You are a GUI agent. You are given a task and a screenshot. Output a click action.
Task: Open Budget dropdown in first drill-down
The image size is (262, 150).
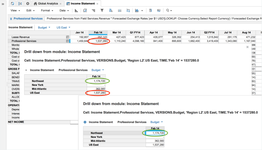pyautogui.click(x=98, y=70)
